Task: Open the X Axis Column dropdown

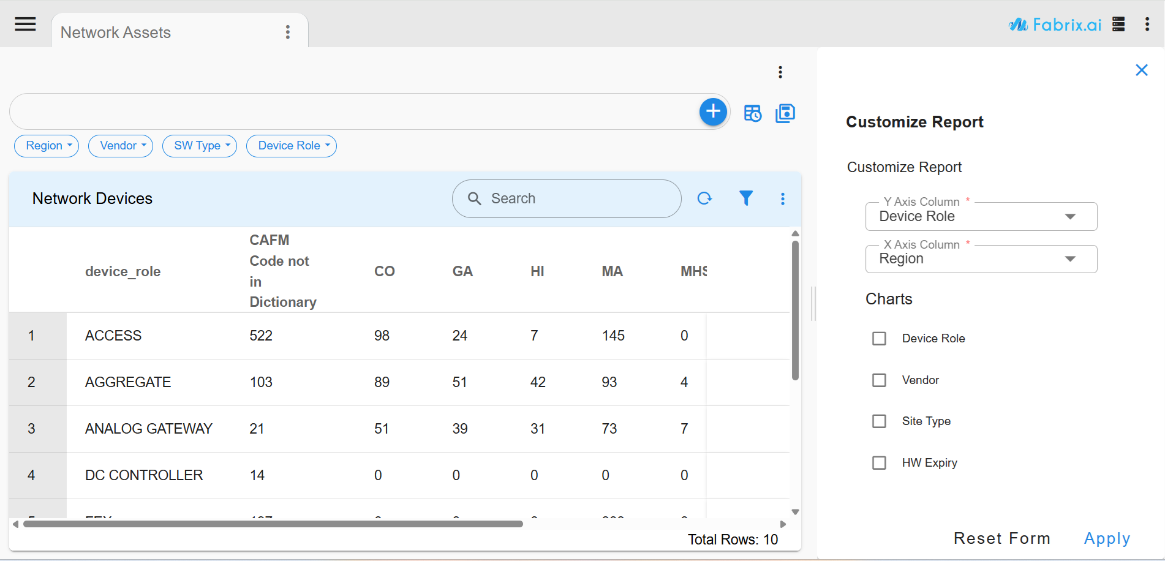Action: pyautogui.click(x=1070, y=258)
